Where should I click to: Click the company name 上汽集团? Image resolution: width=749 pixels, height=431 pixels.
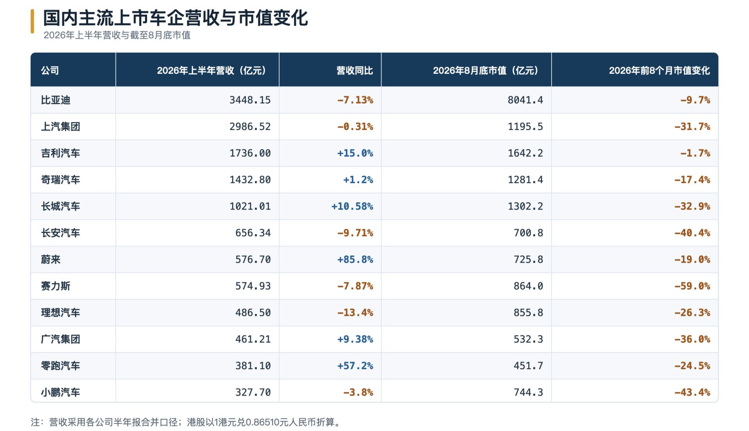(x=60, y=126)
